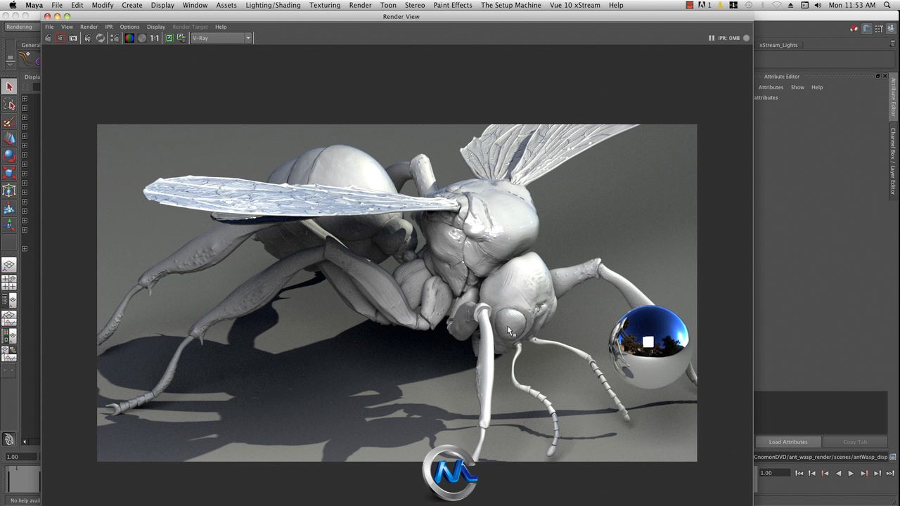900x506 pixels.
Task: Click the Remove Image icon
Action: pos(181,38)
